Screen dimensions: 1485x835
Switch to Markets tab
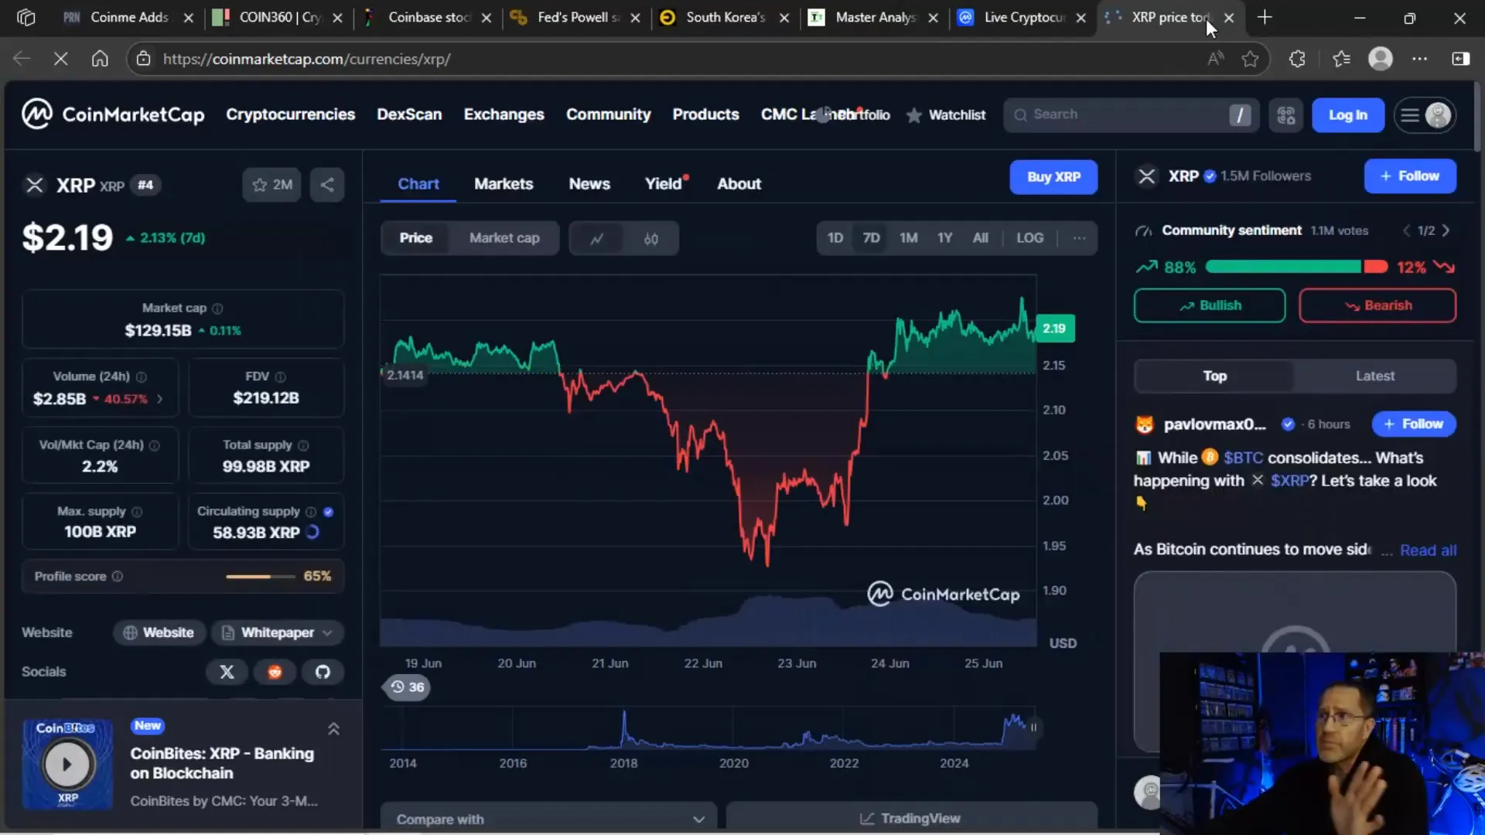click(504, 184)
